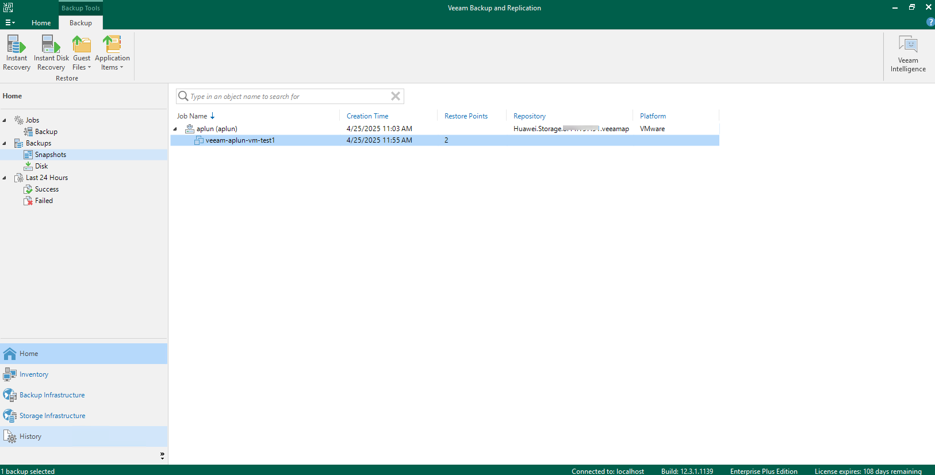Click the History navigation icon
The width and height of the screenshot is (935, 475).
10,436
